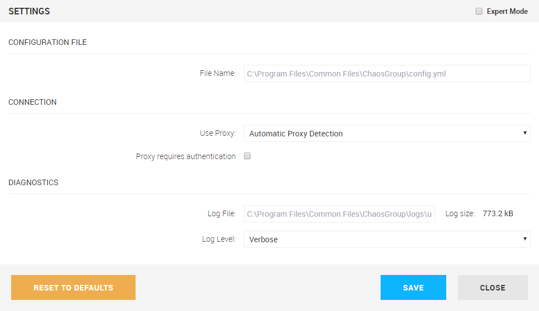
Task: Open the Use Proxy dropdown
Action: (x=387, y=134)
